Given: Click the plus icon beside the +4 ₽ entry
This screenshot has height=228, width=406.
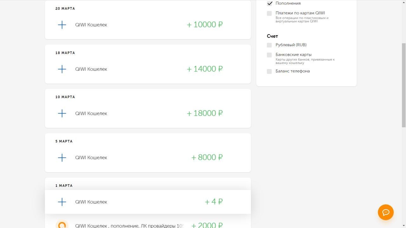Looking at the screenshot, I should (x=62, y=202).
